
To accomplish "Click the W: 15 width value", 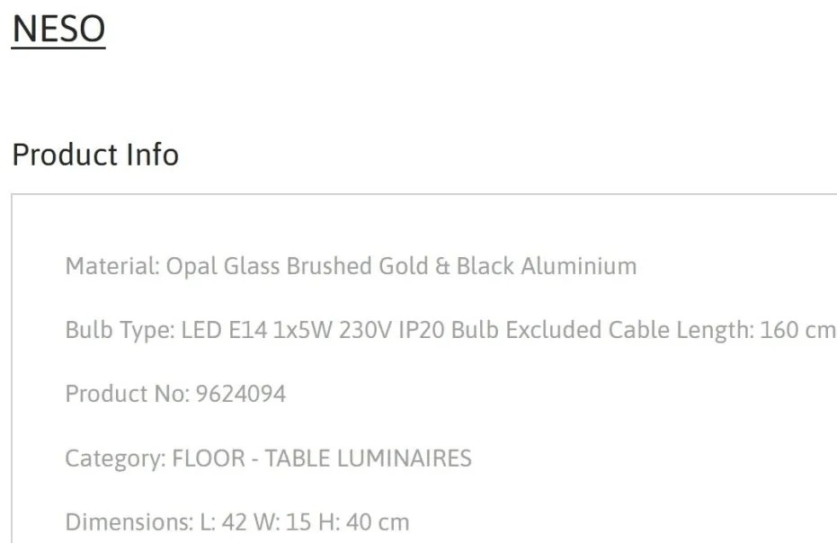I will (282, 522).
